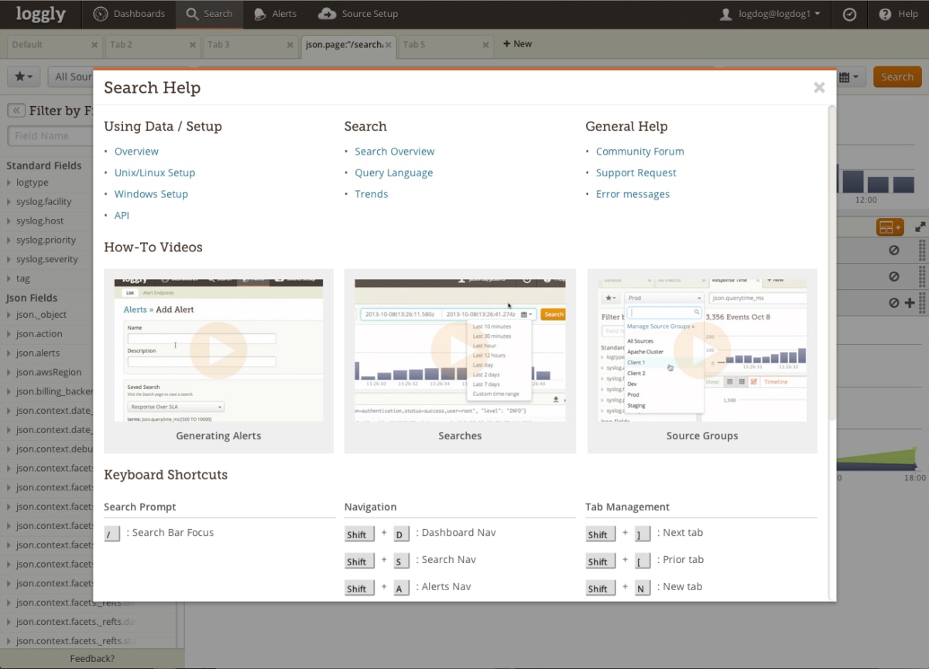Open the dropdown arrow beside the calendar icon
The width and height of the screenshot is (929, 669).
[856, 77]
